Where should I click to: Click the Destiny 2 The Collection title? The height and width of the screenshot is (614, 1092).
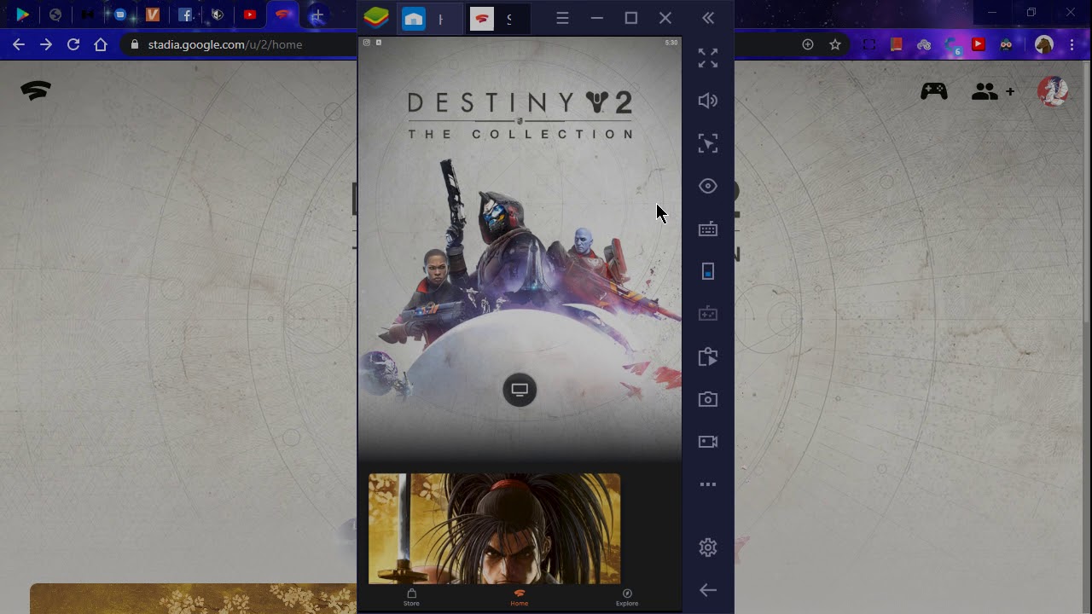520,115
